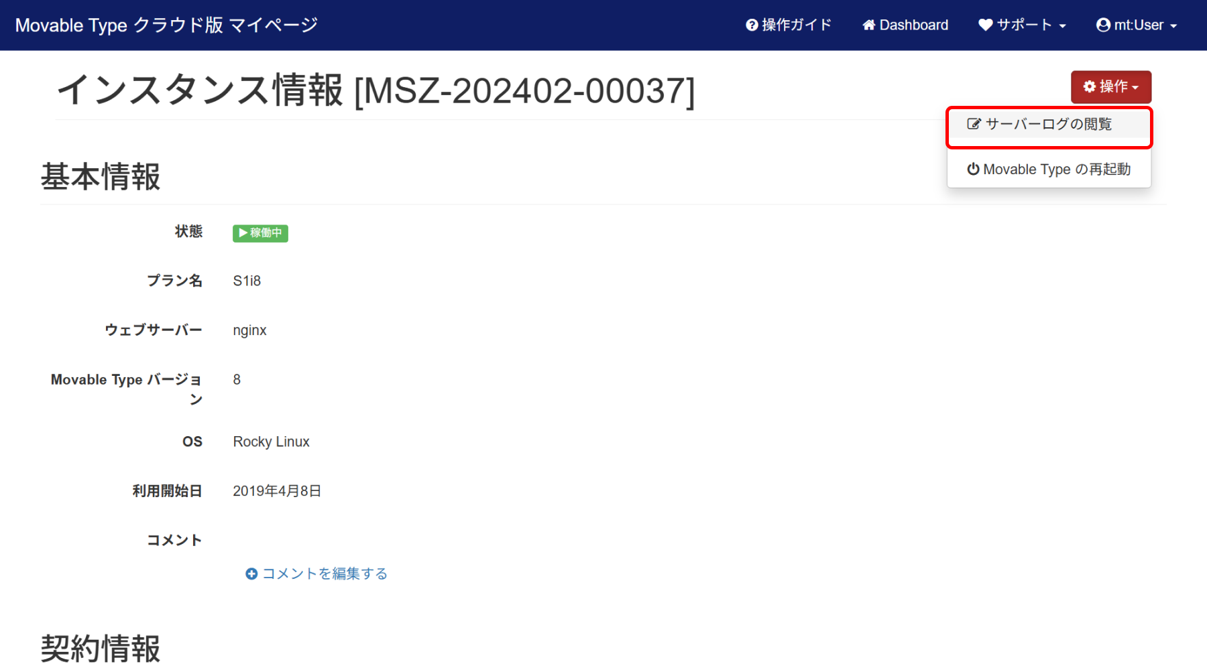
Task: Click the home icon beside Dashboard
Action: (868, 25)
